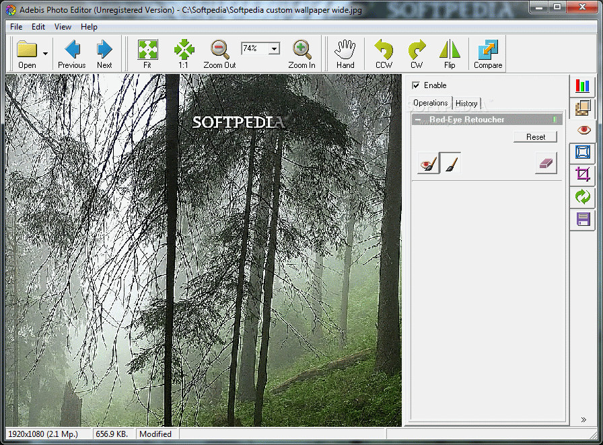This screenshot has height=445, width=603.
Task: Collapse the Red-Eye Retoucher section
Action: (418, 120)
